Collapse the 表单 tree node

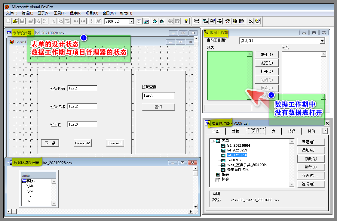point(212,141)
